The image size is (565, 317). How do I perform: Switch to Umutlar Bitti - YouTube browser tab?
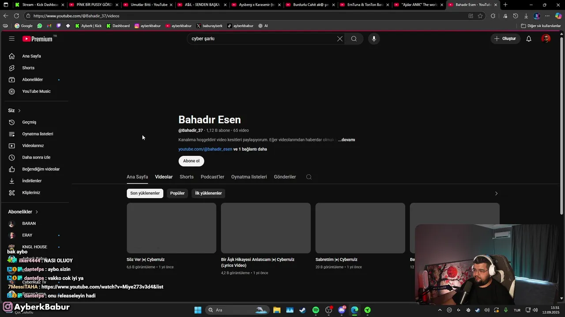[147, 5]
